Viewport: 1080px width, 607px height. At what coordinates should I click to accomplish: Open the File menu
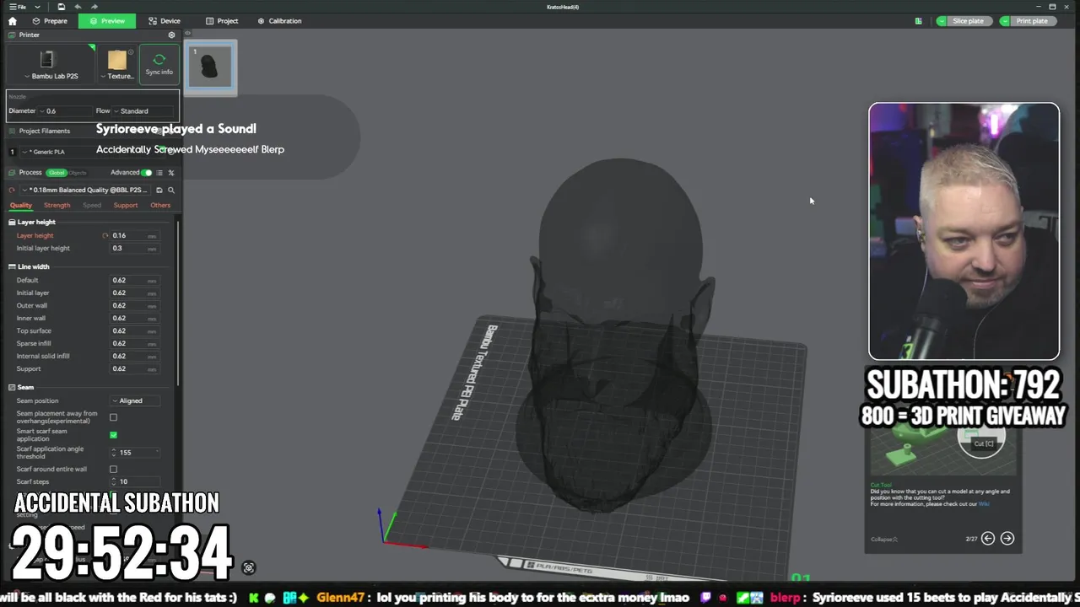click(17, 7)
